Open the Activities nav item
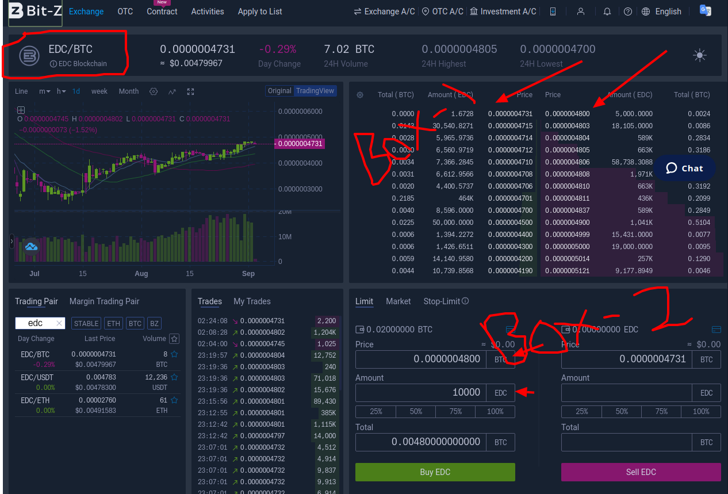Viewport: 728px width, 494px height. point(208,12)
